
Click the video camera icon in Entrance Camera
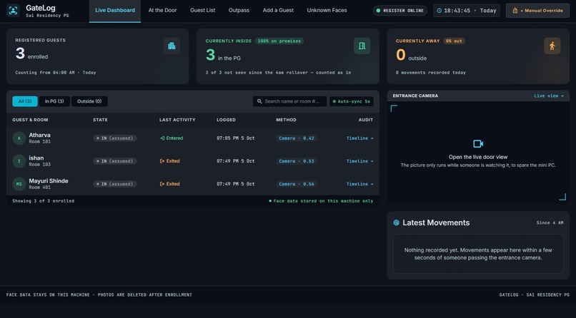tap(478, 143)
